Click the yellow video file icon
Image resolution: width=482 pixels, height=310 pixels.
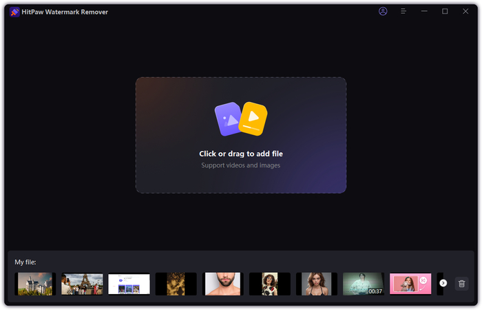253,118
